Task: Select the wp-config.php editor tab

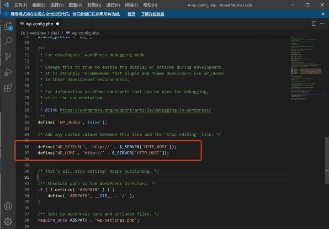Action: 39,23
